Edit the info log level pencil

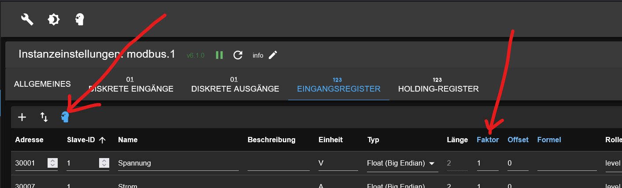[273, 55]
